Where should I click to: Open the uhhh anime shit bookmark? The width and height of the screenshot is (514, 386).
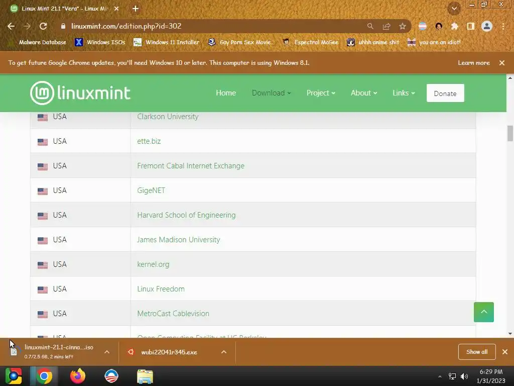click(373, 42)
